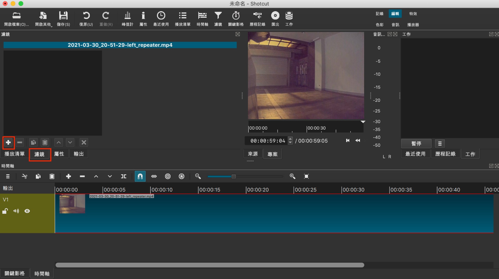The width and height of the screenshot is (499, 279).
Task: Ripple delete with the timeline minus icon
Action: coord(82,176)
